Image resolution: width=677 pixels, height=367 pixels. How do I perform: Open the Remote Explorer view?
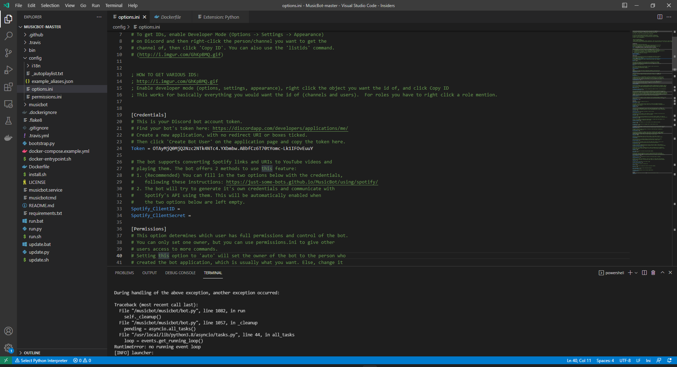coord(8,104)
